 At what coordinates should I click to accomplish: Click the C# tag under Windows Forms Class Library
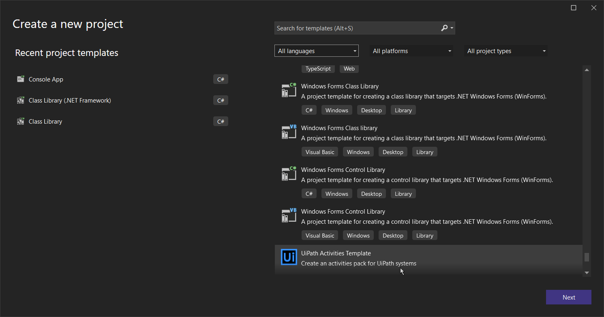[309, 110]
